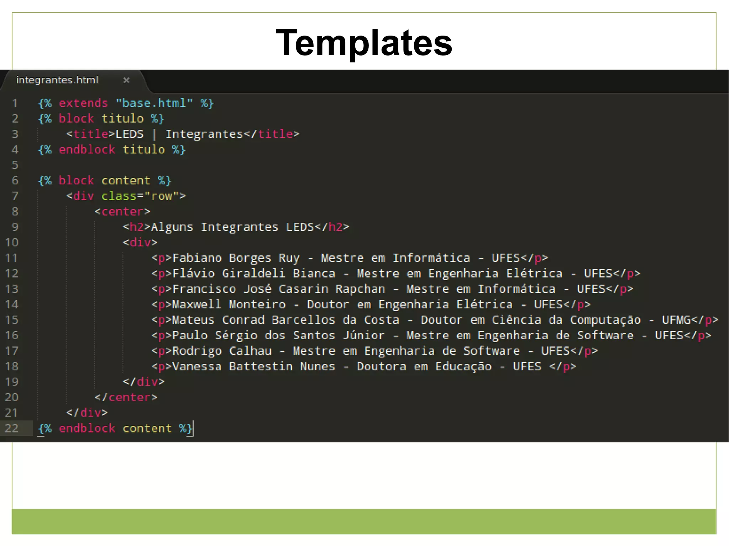Screen dimensions: 729x546
Task: Click the 'Alguns Integrantes LEDS' heading line
Action: click(236, 227)
